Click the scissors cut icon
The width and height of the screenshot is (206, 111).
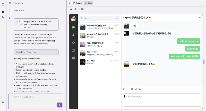132,89
